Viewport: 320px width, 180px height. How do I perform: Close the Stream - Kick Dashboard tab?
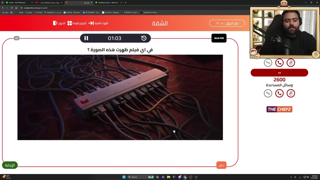(32, 2)
